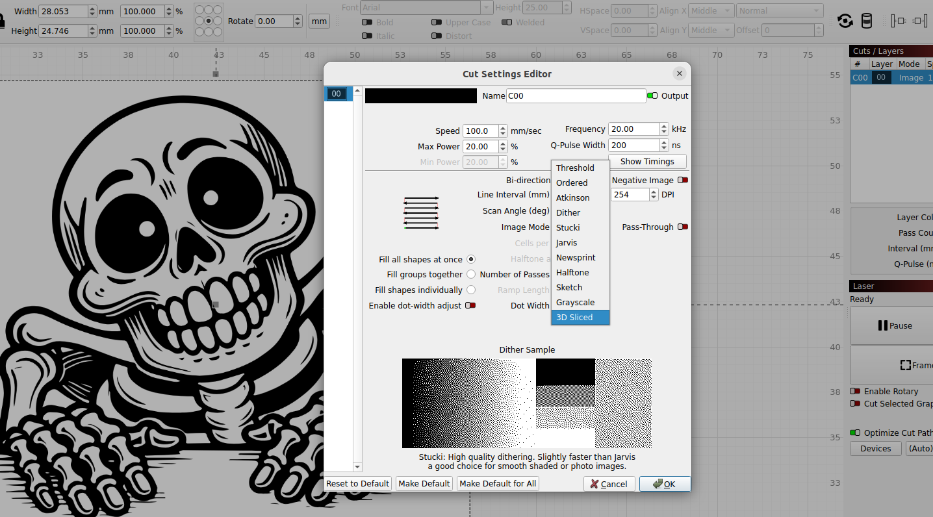Select Threshold in the image mode list
Viewport: 933px width, 517px height.
[x=575, y=168]
